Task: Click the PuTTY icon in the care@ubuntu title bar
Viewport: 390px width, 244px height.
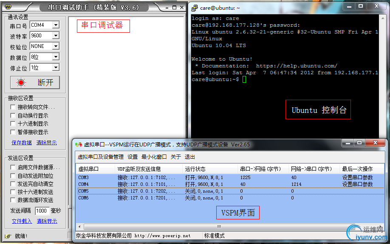Action: [195, 8]
